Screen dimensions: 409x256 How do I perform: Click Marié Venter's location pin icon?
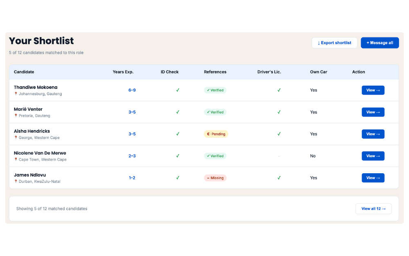pos(16,116)
